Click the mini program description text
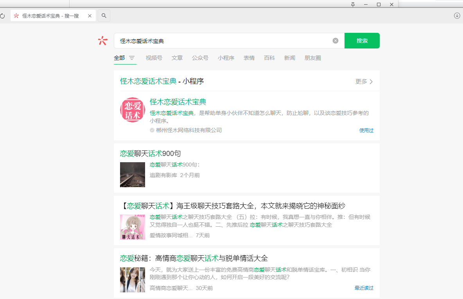The height and width of the screenshot is (299, 463). click(259, 117)
